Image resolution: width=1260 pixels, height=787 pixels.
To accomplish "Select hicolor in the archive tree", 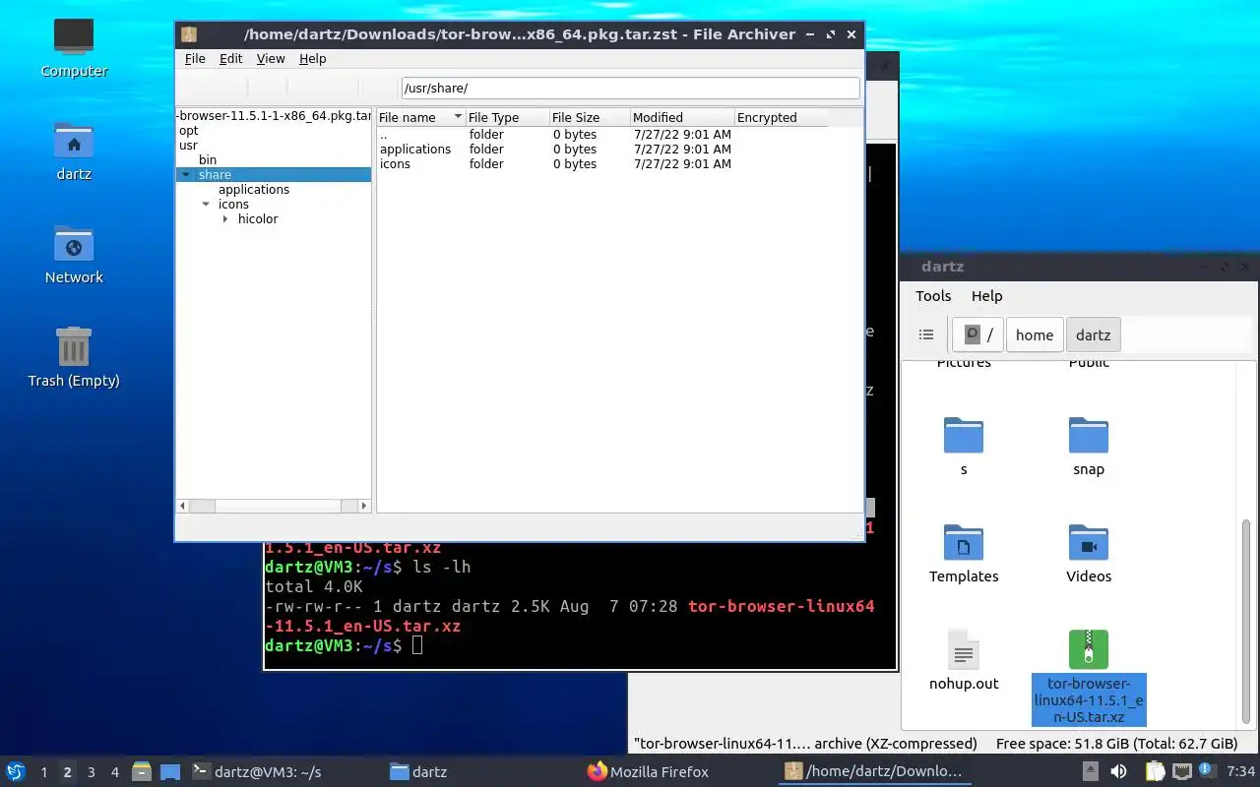I will [x=258, y=219].
